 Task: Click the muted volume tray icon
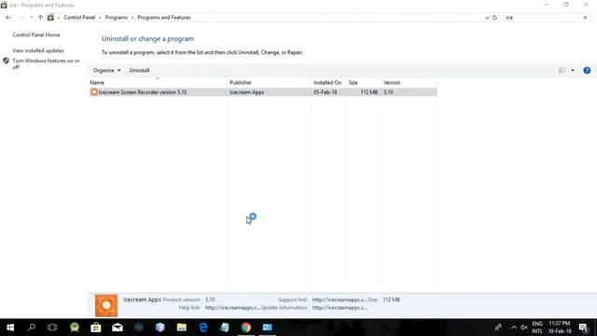click(524, 328)
